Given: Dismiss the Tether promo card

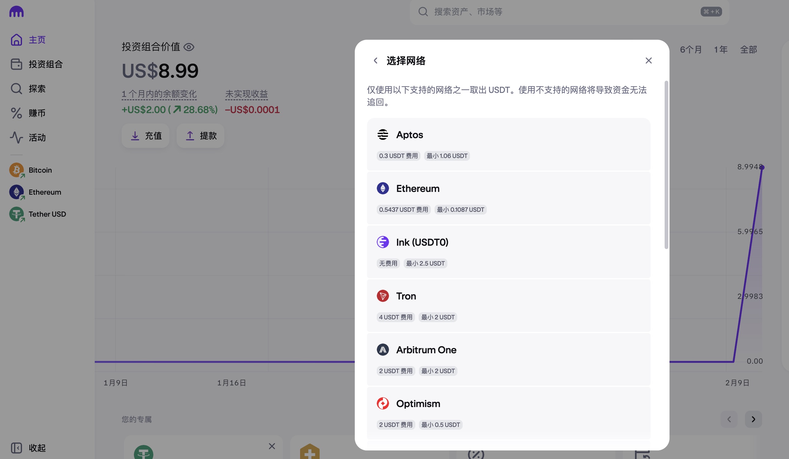Looking at the screenshot, I should tap(272, 446).
